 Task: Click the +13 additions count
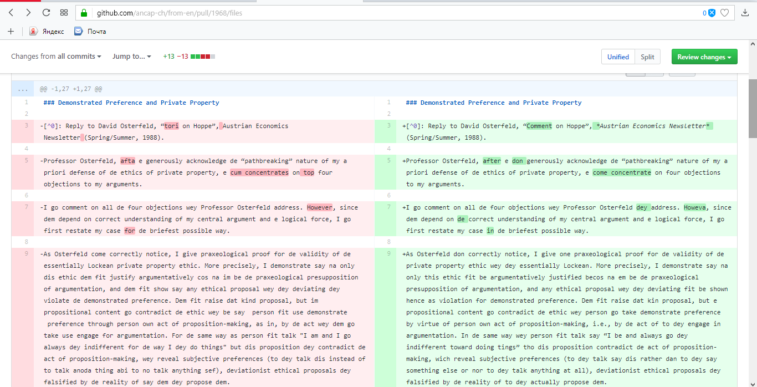(168, 57)
